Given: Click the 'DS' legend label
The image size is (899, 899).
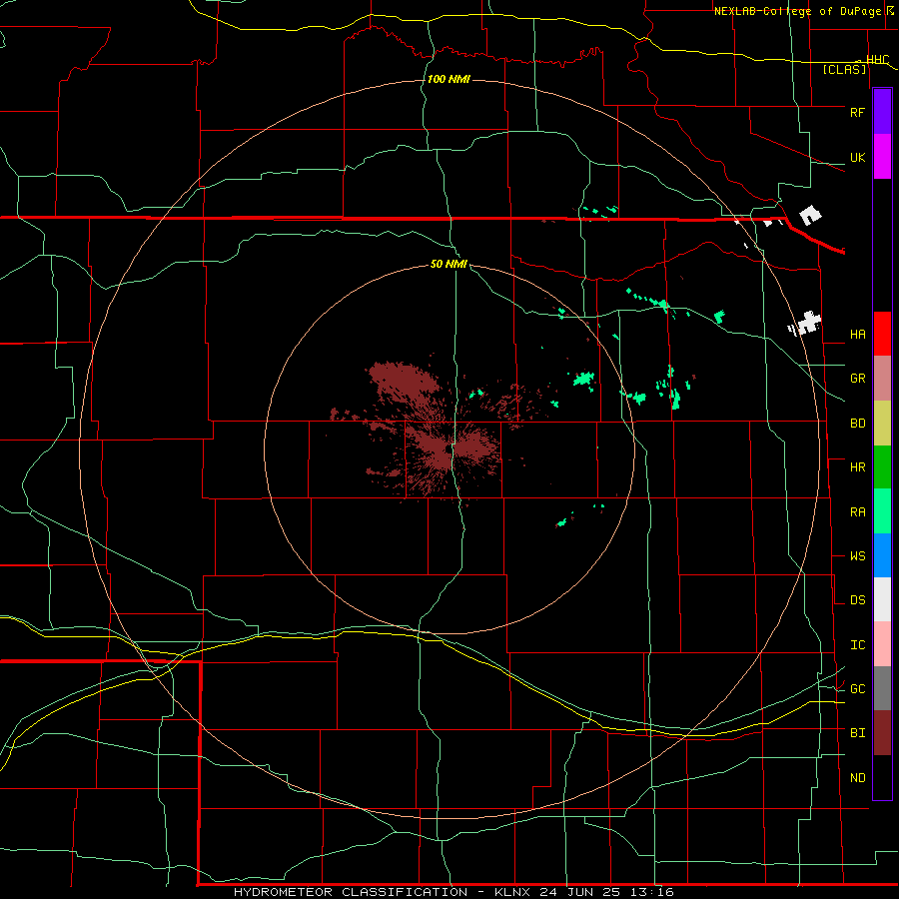Looking at the screenshot, I should click(857, 600).
